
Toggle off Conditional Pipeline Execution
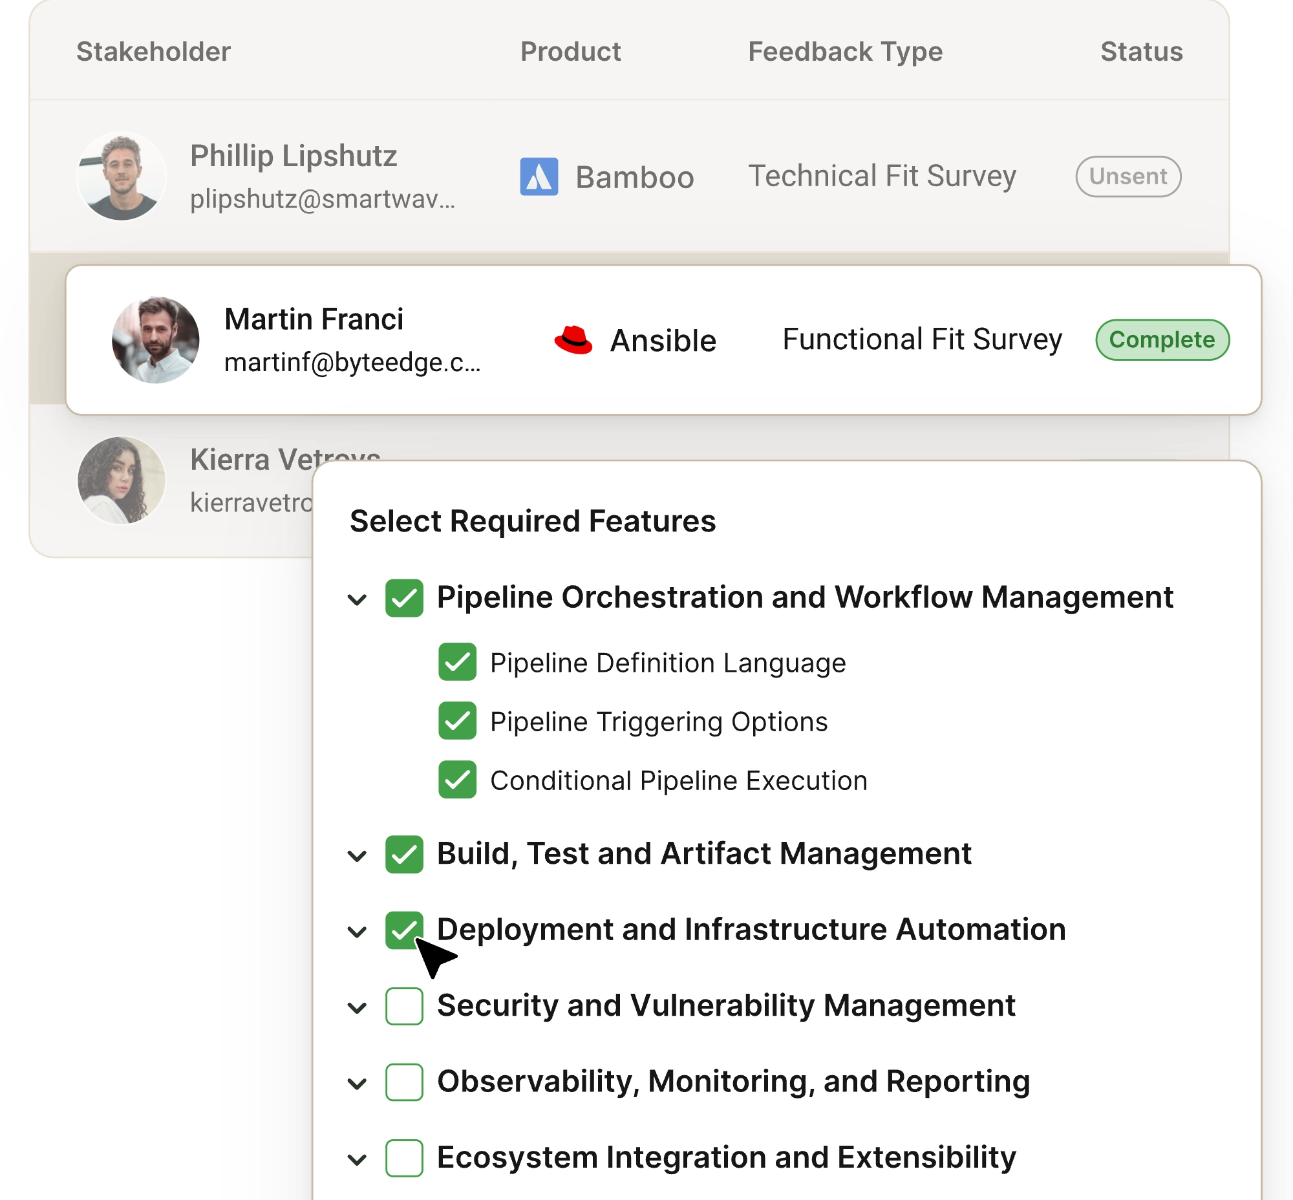pyautogui.click(x=457, y=780)
